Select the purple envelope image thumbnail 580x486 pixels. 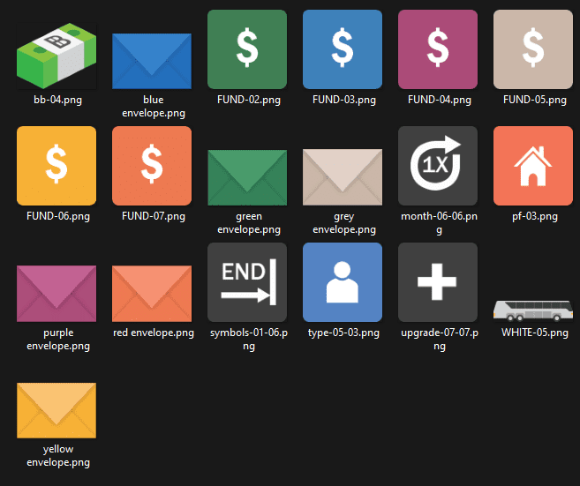(56, 294)
